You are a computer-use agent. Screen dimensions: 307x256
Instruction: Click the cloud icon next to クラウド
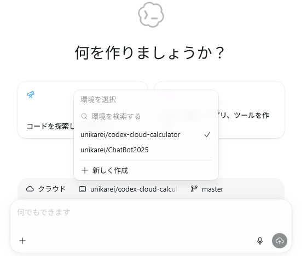coord(30,189)
